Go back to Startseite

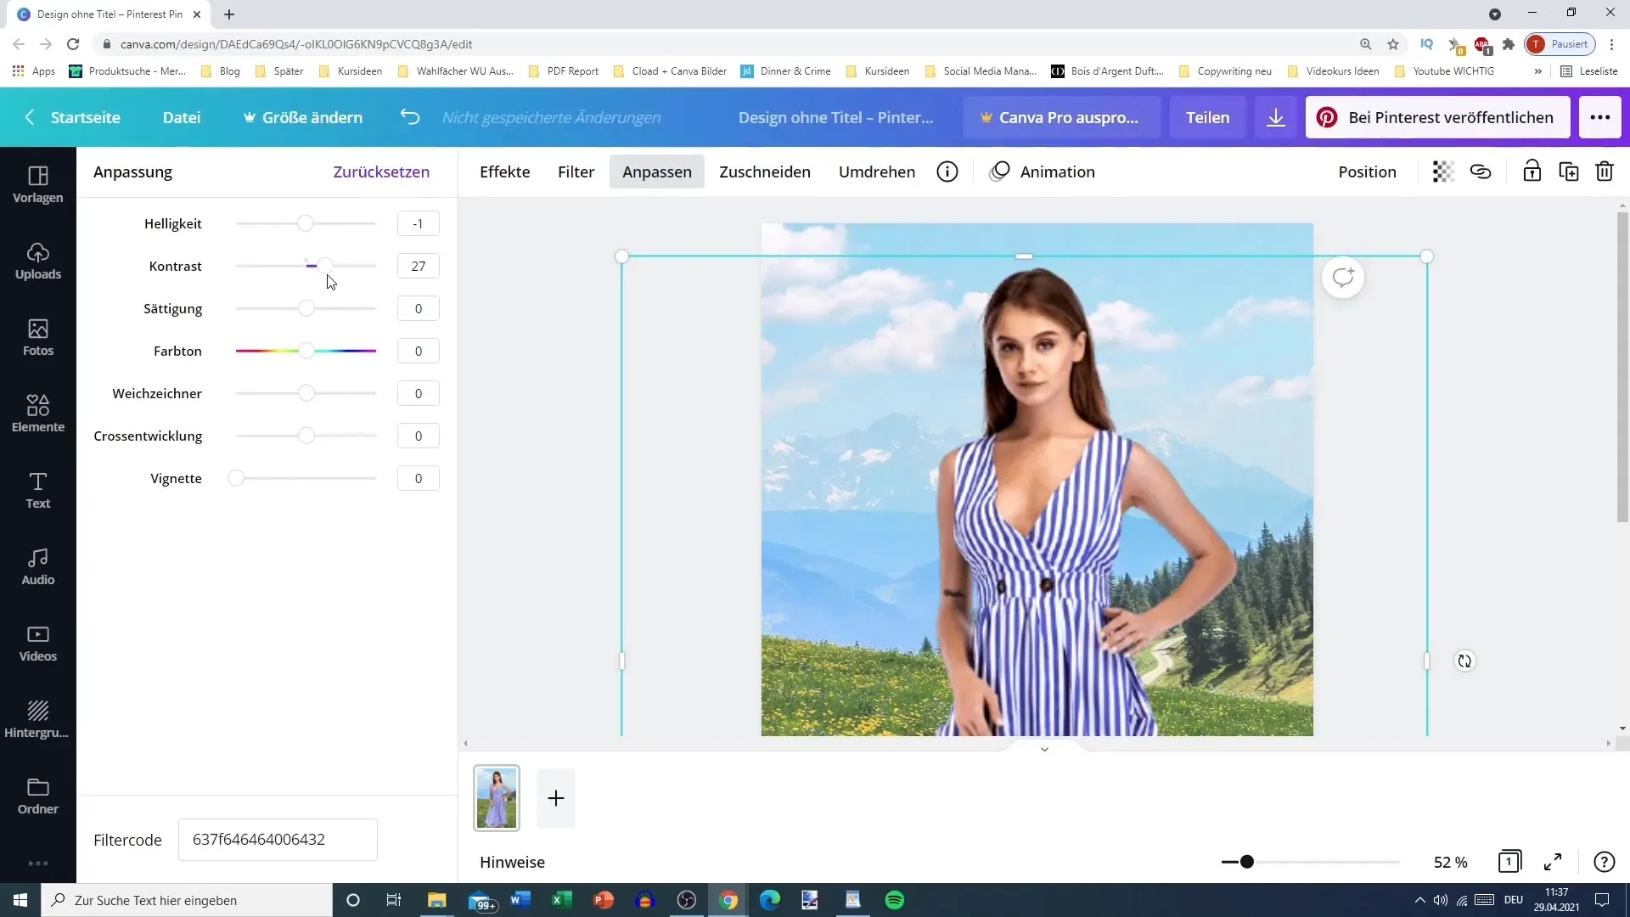[x=73, y=117]
